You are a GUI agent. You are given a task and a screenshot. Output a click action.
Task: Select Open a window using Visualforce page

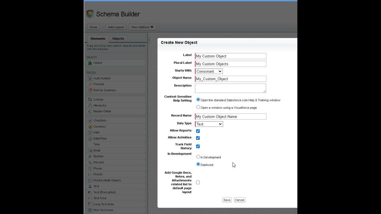click(198, 107)
